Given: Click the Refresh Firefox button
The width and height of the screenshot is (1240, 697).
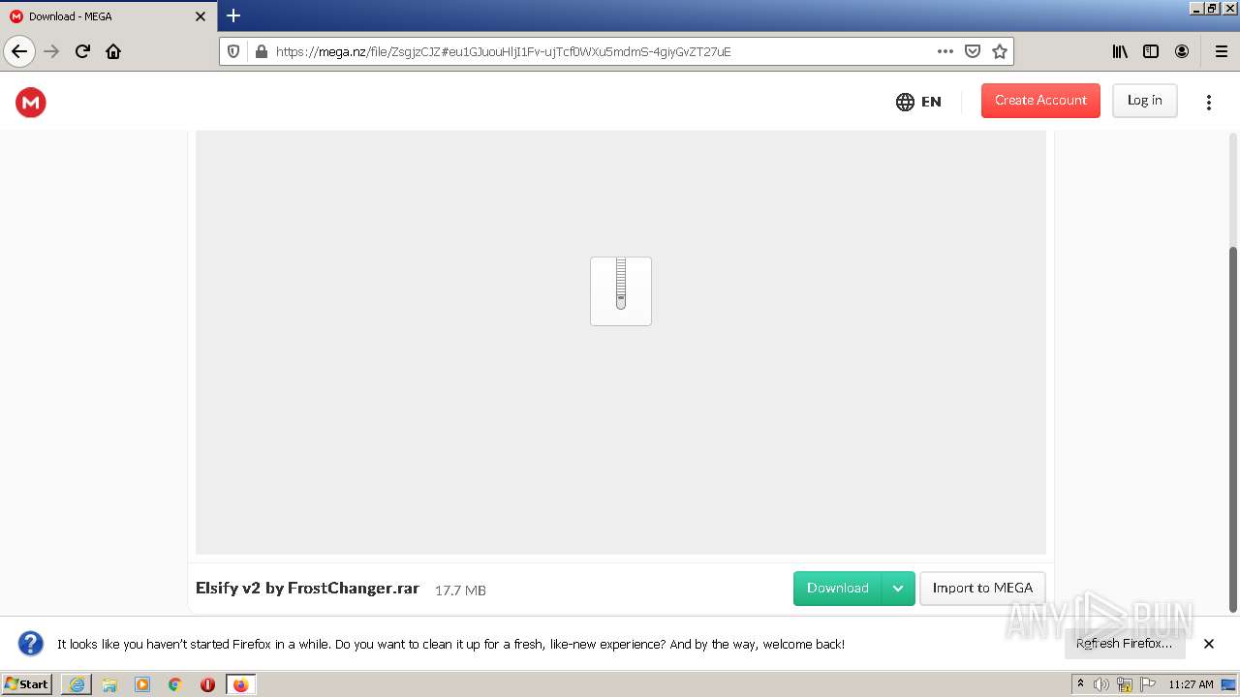Looking at the screenshot, I should [1125, 644].
